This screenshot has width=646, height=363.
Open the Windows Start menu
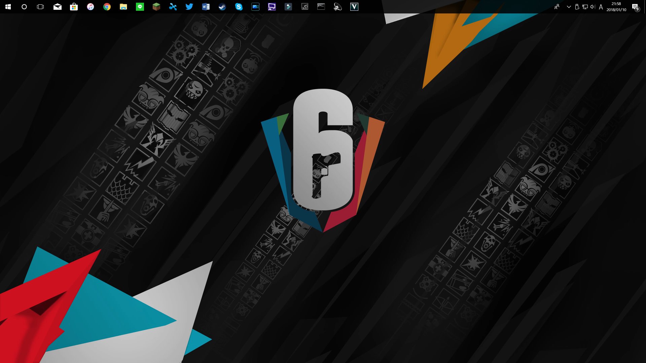coord(8,7)
